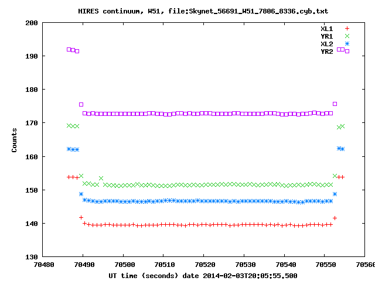Click the y-axis tick label 140
The image size is (375, 281).
click(32, 224)
